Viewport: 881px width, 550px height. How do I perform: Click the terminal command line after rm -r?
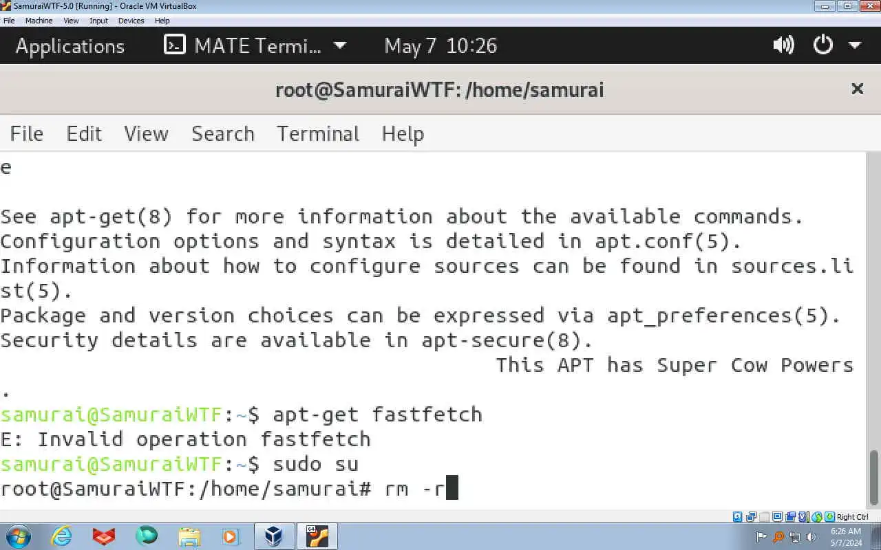[x=452, y=489]
